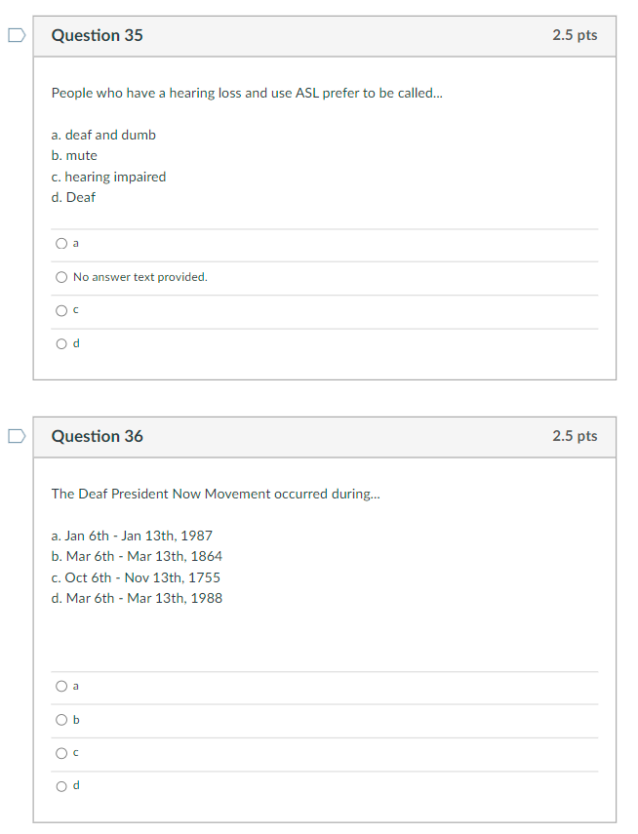Select answer a for Question 35

61,244
